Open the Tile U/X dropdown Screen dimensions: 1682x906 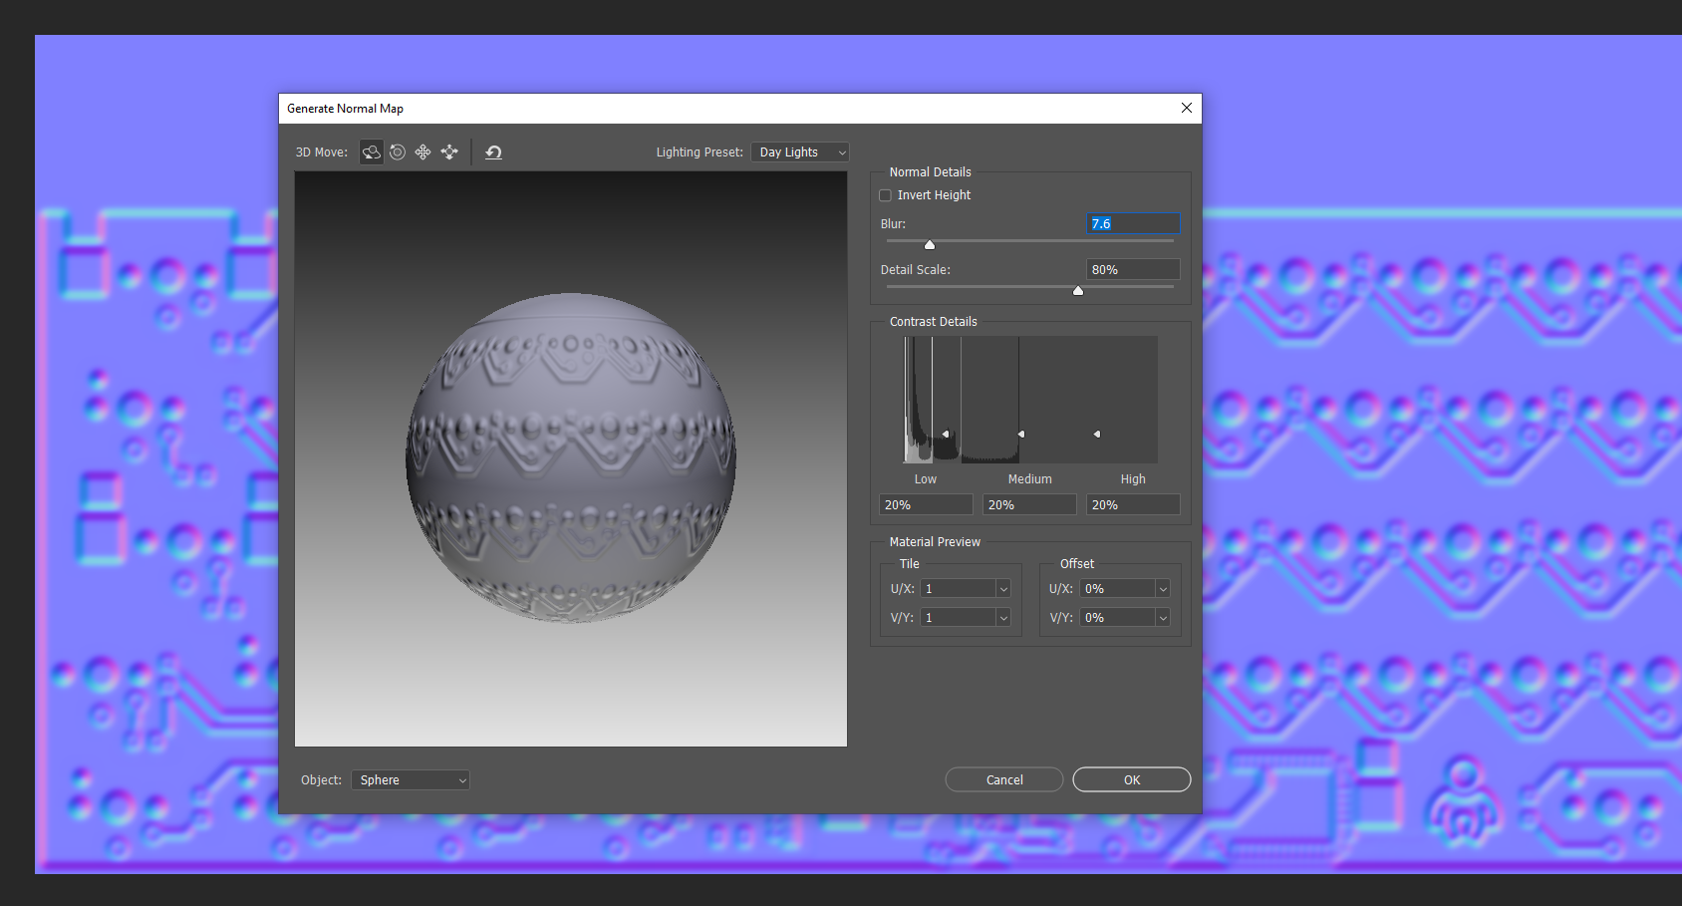click(1002, 588)
